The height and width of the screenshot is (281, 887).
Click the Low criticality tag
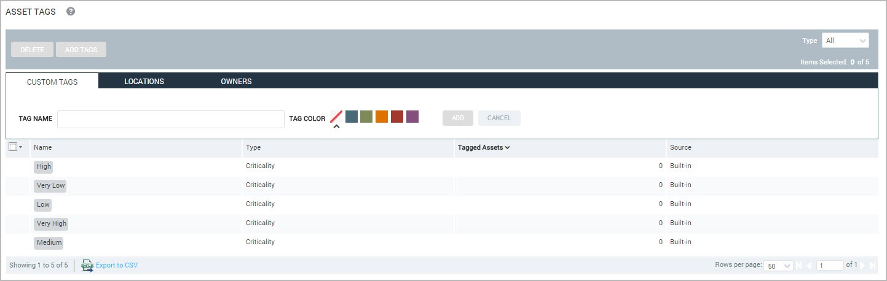coord(43,204)
